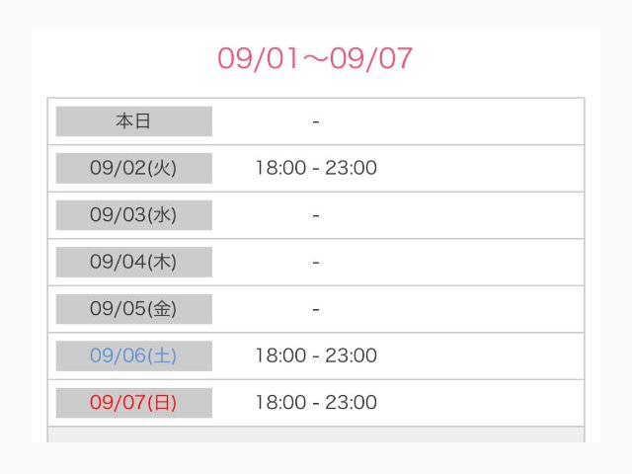The width and height of the screenshot is (632, 474).
Task: Click the 18:00 - 23:00 time for 09/06
Action: tap(316, 355)
